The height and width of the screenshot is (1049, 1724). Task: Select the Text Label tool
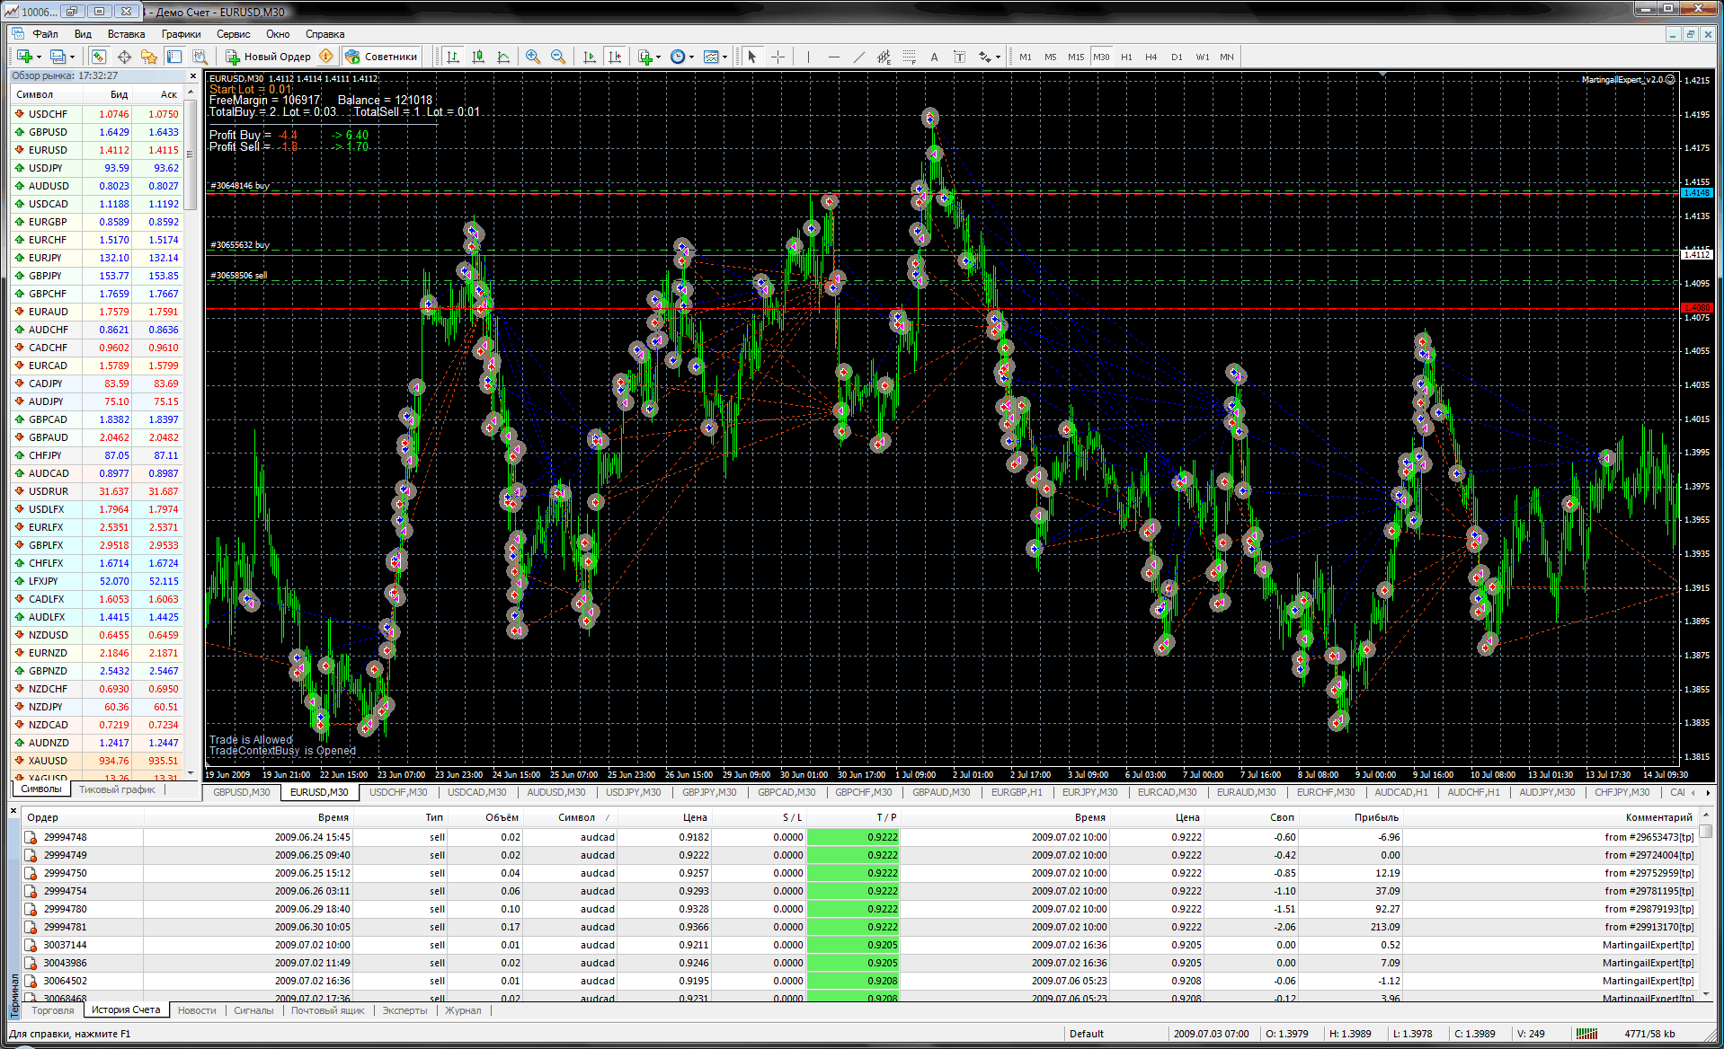(959, 57)
